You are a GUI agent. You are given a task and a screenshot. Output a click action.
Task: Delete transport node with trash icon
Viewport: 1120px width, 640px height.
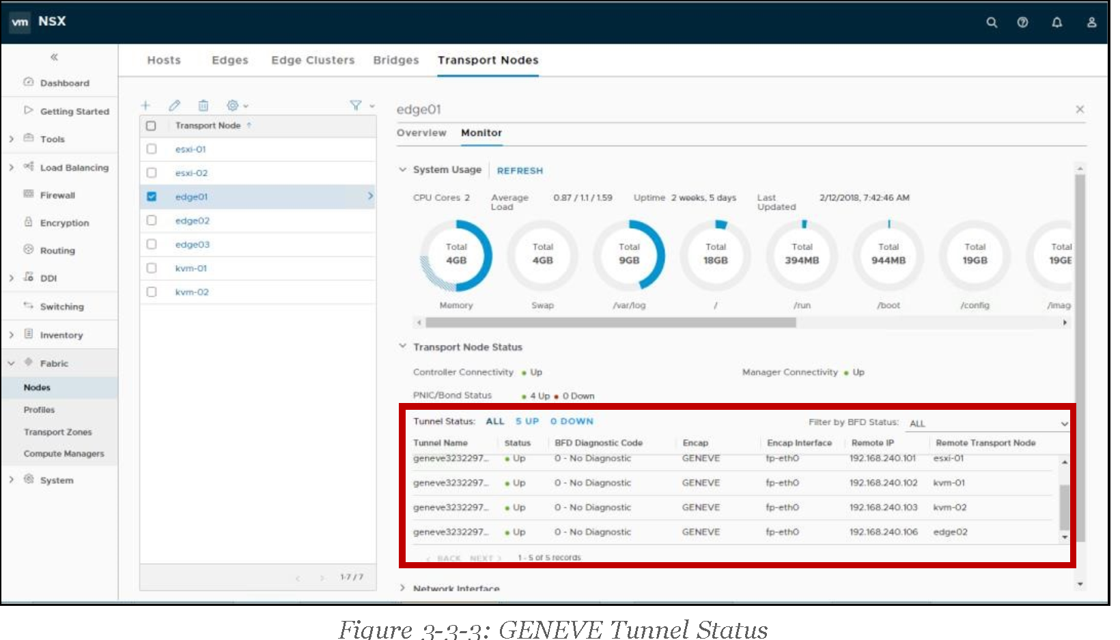pyautogui.click(x=203, y=105)
